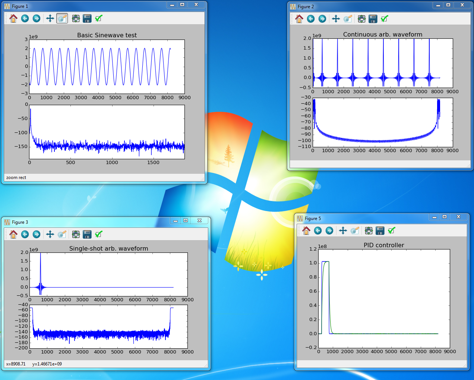Click Forward arrow in Figure 3 toolbar
This screenshot has width=474, height=380.
click(x=37, y=234)
